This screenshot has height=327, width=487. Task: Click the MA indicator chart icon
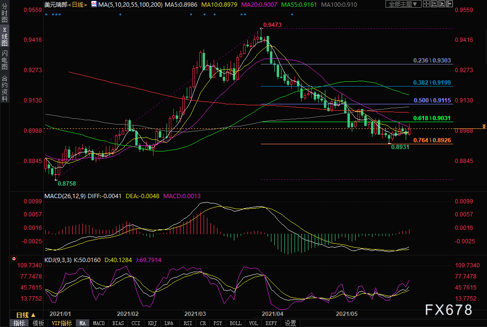[x=94, y=4]
